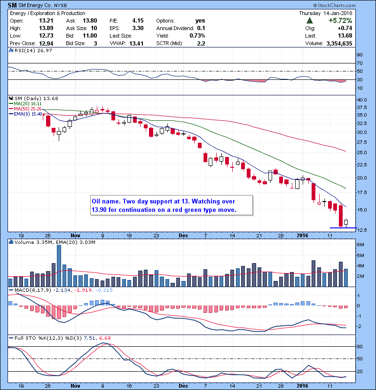Click the Ask value 13.80
Screen dimensions: 376x390
point(90,21)
